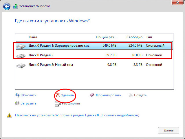Click the red X icon beside Удалить
The image size is (185, 139).
point(58,95)
